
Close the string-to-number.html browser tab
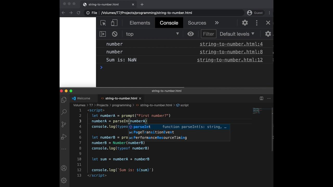pyautogui.click(x=133, y=4)
